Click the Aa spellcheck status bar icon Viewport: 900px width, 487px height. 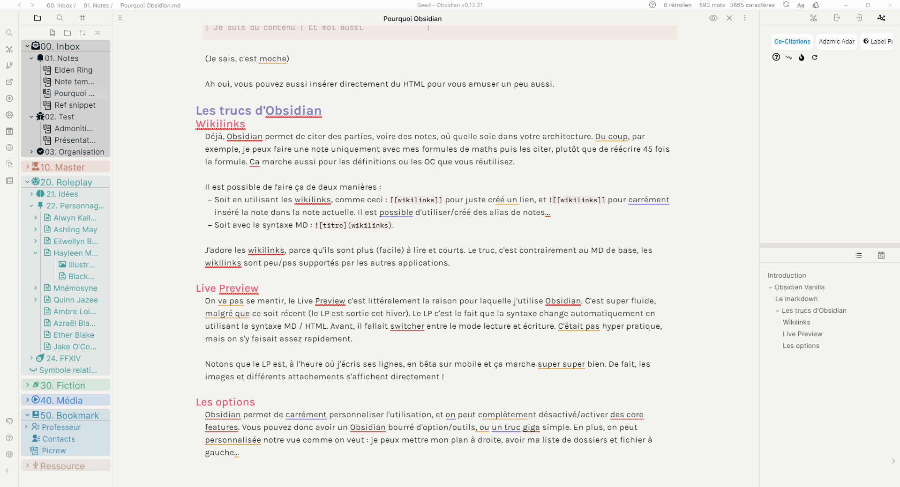pyautogui.click(x=801, y=5)
